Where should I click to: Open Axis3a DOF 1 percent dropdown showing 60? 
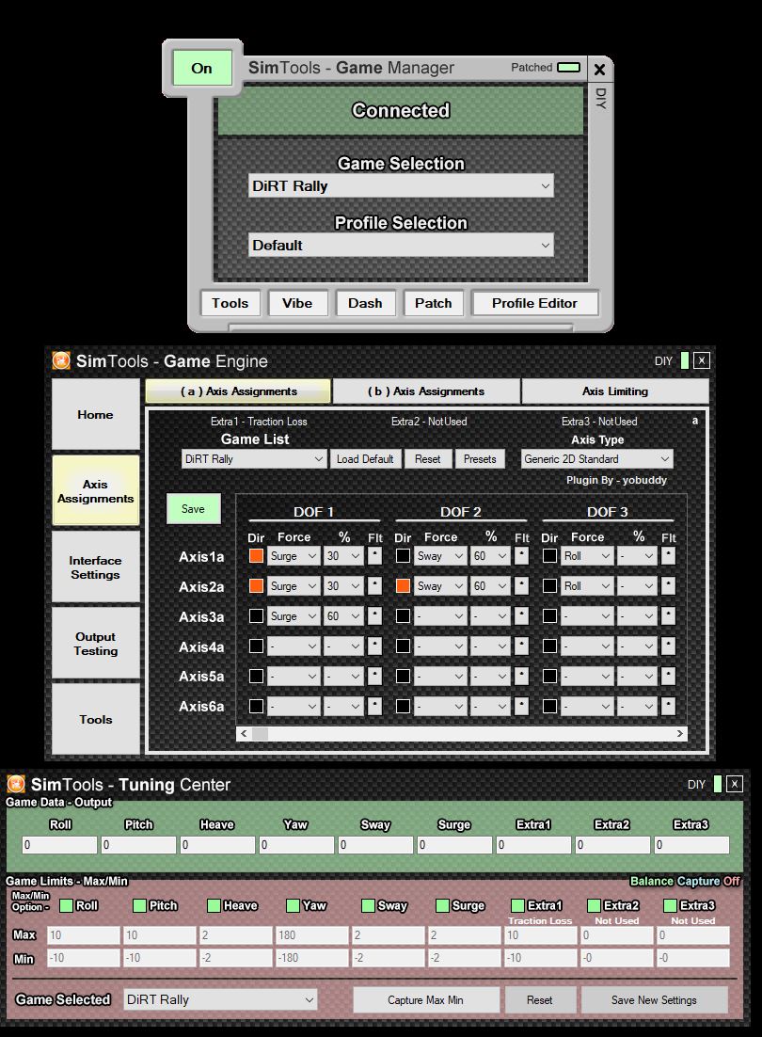click(x=343, y=616)
